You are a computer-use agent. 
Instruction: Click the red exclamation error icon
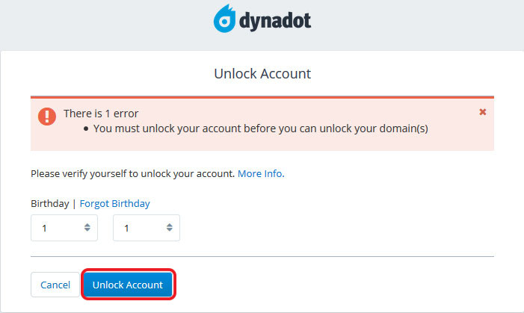coord(47,116)
